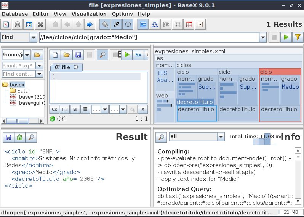
Task: Open the All filter dropdown in Info
Action: [x=221, y=137]
